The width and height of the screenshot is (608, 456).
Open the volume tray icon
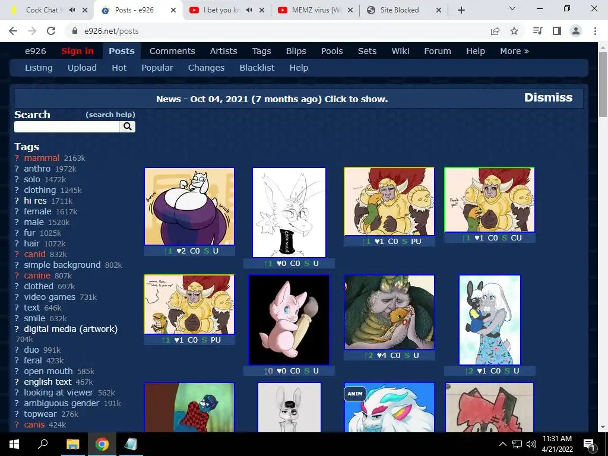tap(531, 444)
